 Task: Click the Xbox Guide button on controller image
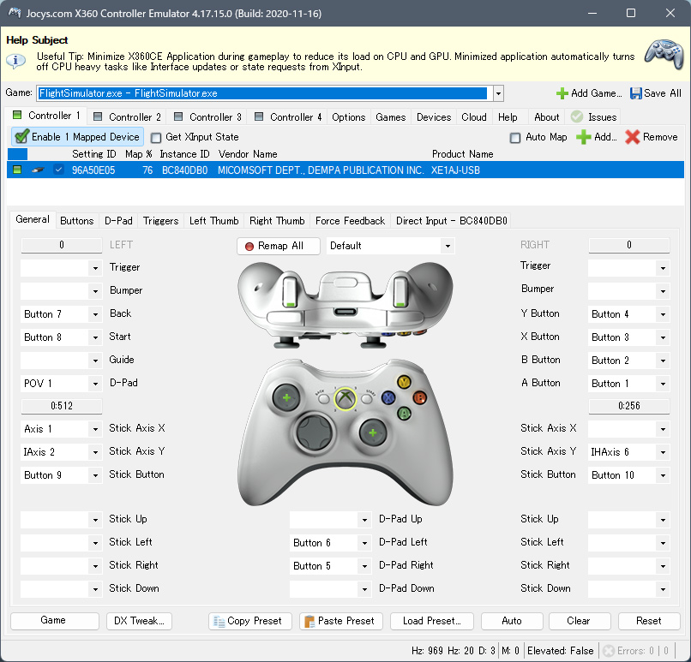[x=345, y=398]
